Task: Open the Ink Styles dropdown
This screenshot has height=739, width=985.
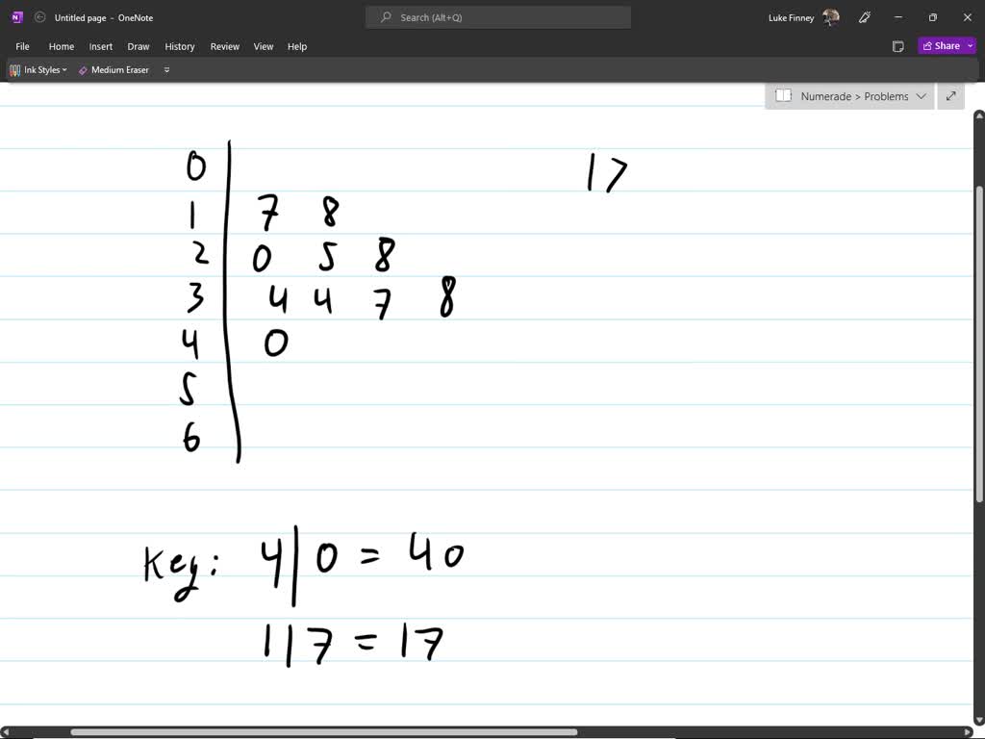Action: tap(38, 69)
